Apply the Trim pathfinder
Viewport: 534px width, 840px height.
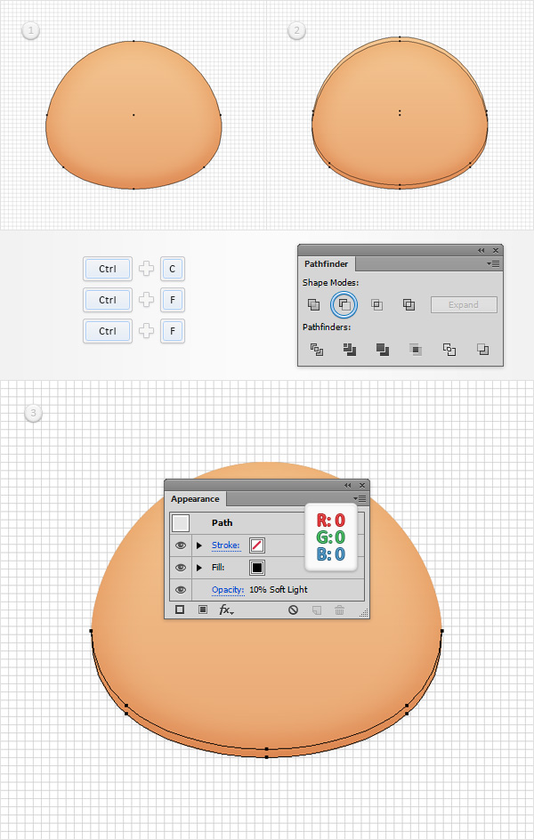click(x=350, y=350)
